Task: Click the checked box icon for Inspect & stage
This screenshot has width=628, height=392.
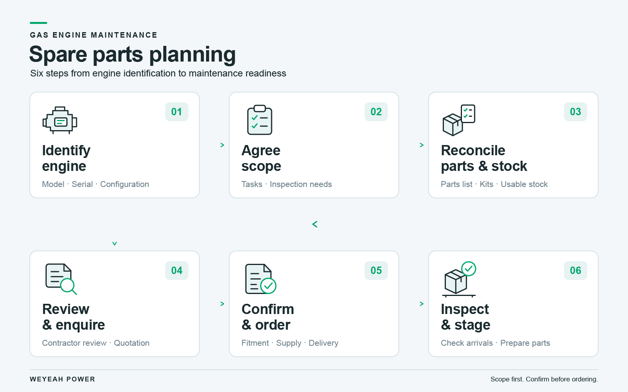Action: [x=459, y=279]
